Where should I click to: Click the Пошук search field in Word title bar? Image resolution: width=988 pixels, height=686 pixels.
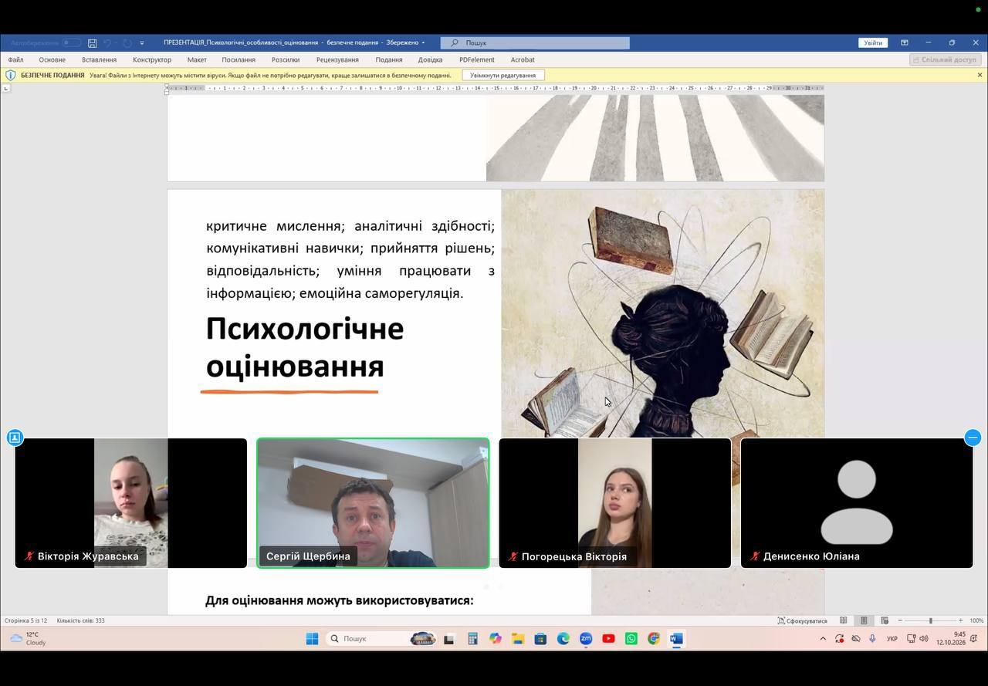[535, 42]
